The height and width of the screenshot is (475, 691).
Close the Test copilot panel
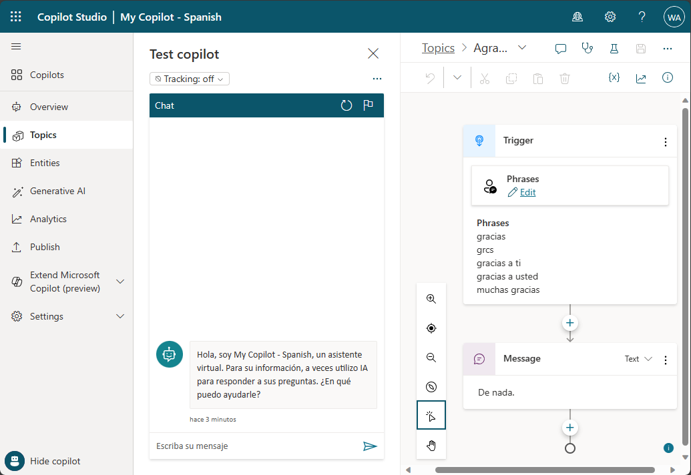pos(373,54)
